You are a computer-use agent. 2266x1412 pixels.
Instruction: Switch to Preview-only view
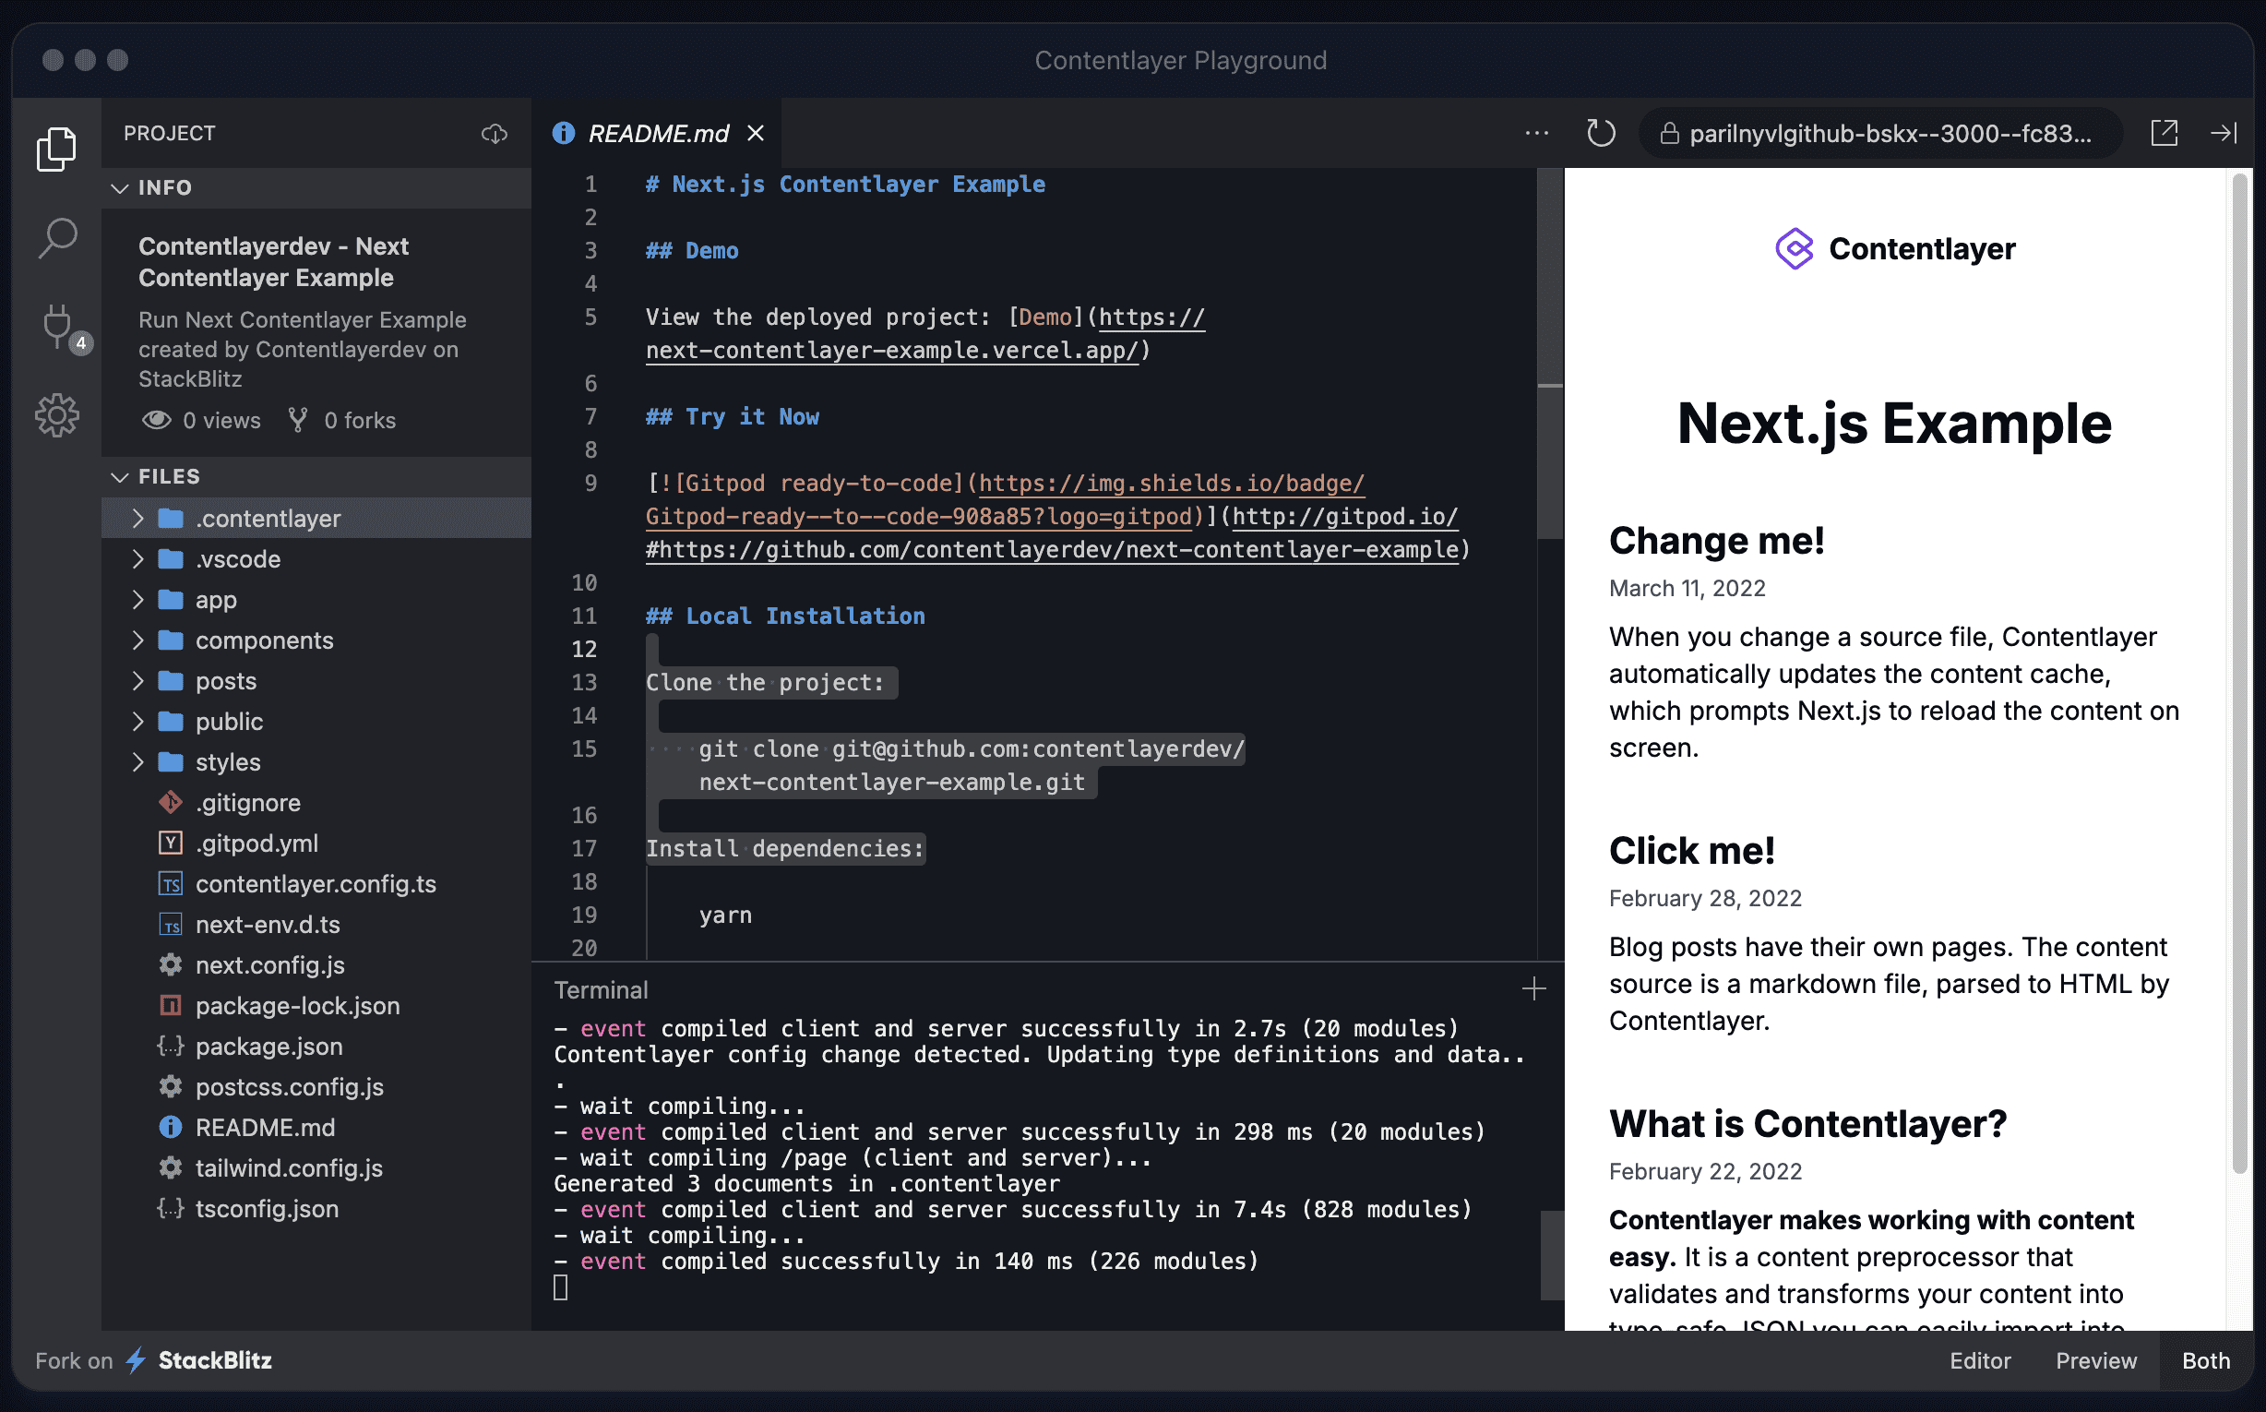pos(2096,1360)
